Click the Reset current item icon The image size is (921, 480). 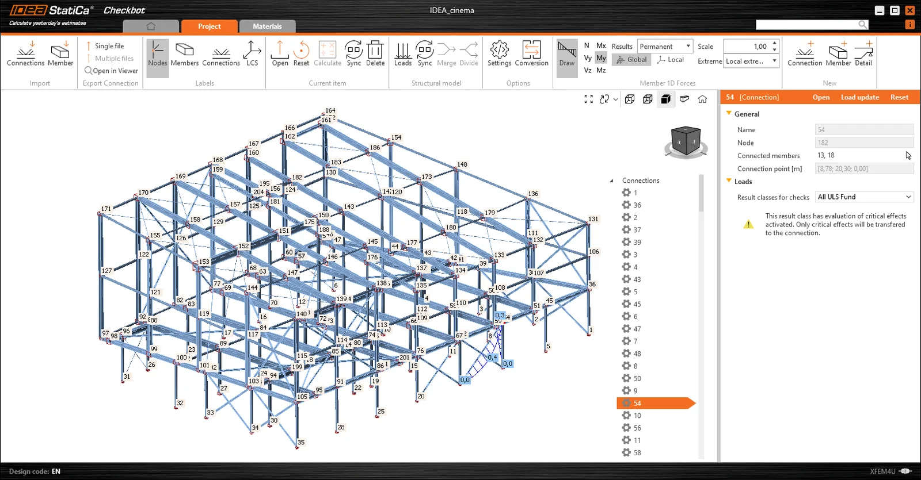(x=301, y=53)
